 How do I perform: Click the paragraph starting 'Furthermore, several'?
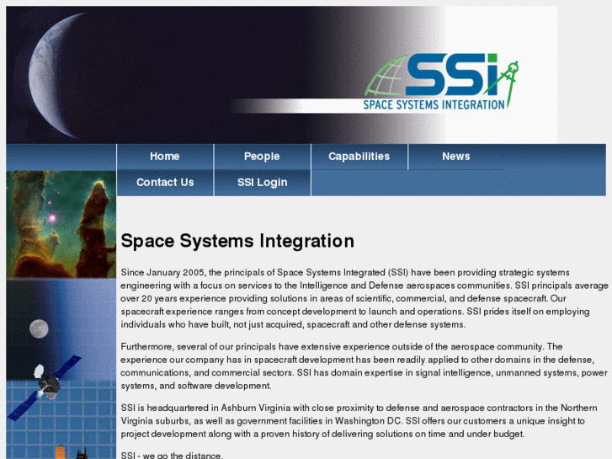pyautogui.click(x=365, y=366)
